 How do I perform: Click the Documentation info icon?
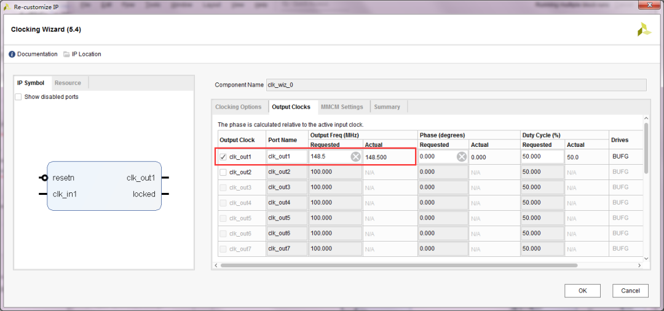pos(12,54)
